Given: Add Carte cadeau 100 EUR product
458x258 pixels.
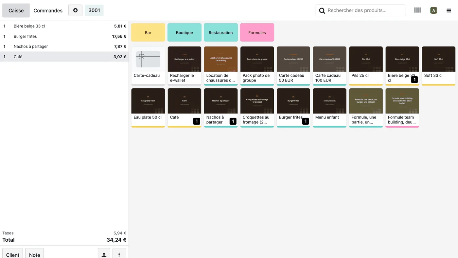Looking at the screenshot, I should [329, 66].
